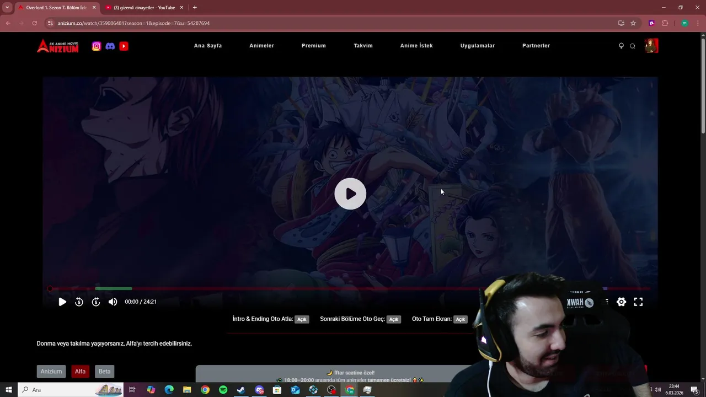Viewport: 706px width, 397px height.
Task: Open Steam from the taskbar
Action: click(241, 390)
